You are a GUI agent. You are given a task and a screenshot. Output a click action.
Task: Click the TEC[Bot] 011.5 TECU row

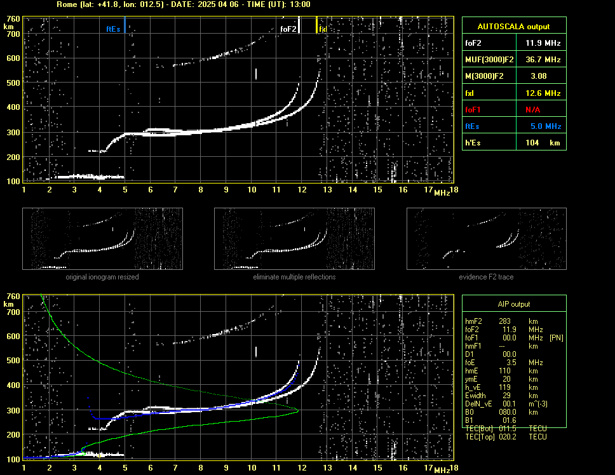[x=506, y=429]
